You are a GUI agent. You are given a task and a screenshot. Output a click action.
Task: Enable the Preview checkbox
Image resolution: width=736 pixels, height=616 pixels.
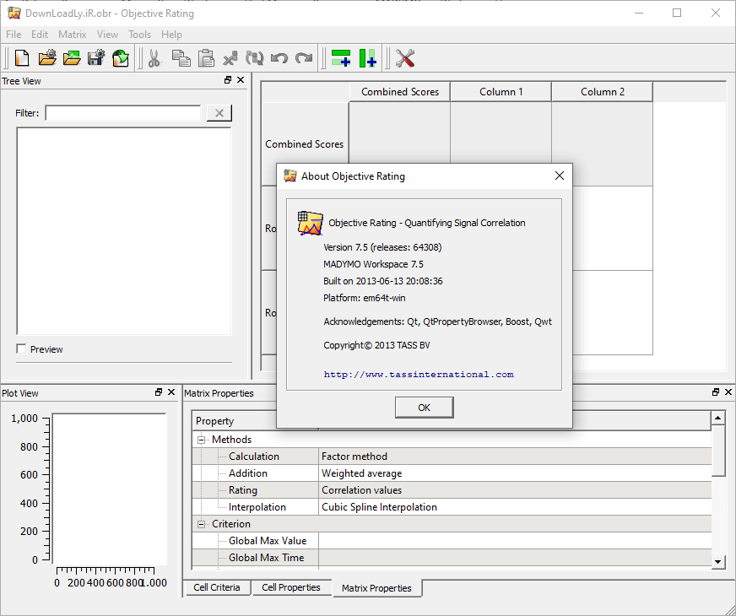(x=21, y=349)
